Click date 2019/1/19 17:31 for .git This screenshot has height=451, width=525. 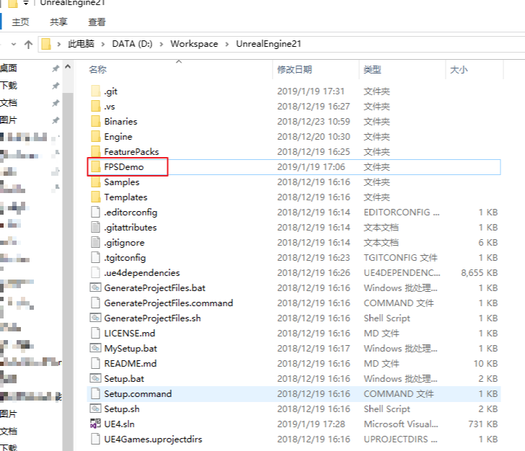point(311,91)
